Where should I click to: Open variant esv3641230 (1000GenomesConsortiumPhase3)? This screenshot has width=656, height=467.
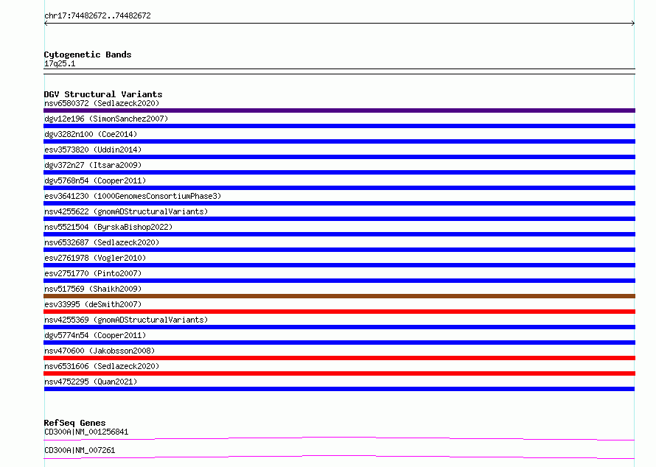[133, 196]
